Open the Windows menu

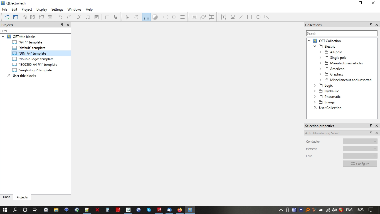point(74,9)
